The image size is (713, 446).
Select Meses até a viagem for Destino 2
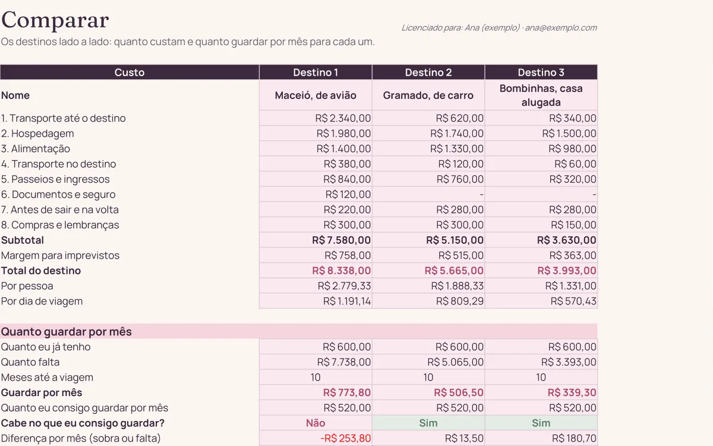[428, 378]
